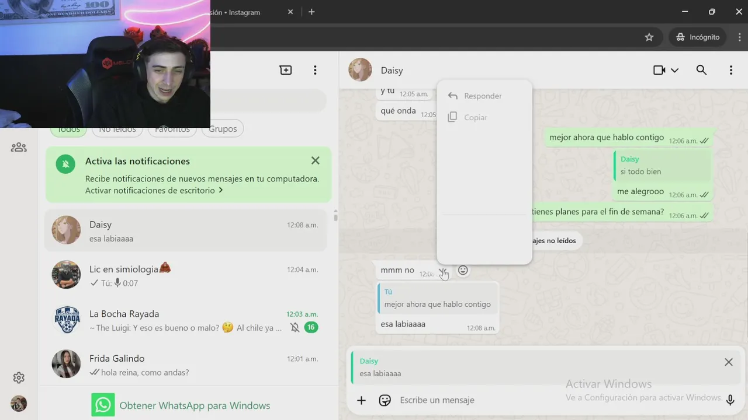
Task: Click Obtener WhatsApp para Windows
Action: pyautogui.click(x=195, y=405)
